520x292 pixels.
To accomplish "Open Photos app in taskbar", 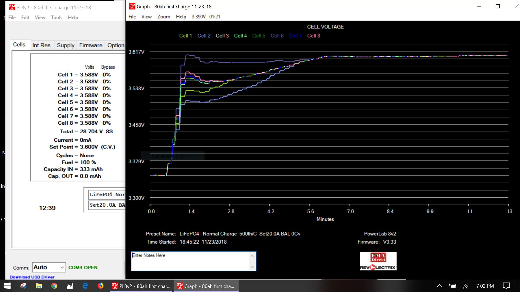I will [x=70, y=286].
